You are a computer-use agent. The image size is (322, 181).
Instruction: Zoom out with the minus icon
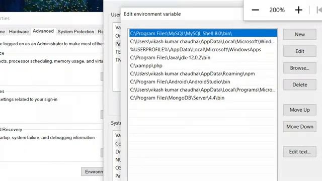coord(255,10)
